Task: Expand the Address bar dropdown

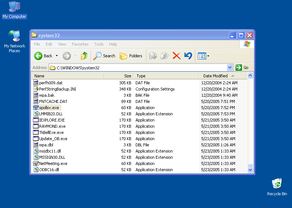Action: click(x=230, y=68)
